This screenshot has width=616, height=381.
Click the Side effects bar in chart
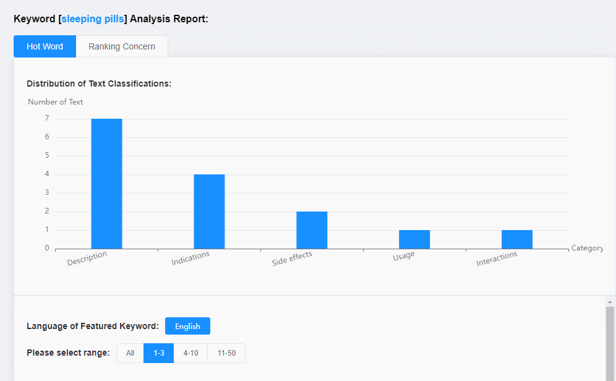(312, 230)
